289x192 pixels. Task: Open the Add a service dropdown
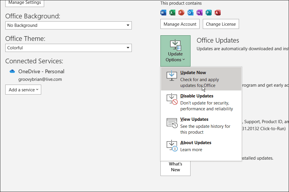point(23,90)
